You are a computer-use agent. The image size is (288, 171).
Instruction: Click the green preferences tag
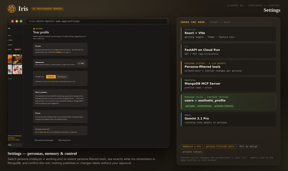coord(204,106)
